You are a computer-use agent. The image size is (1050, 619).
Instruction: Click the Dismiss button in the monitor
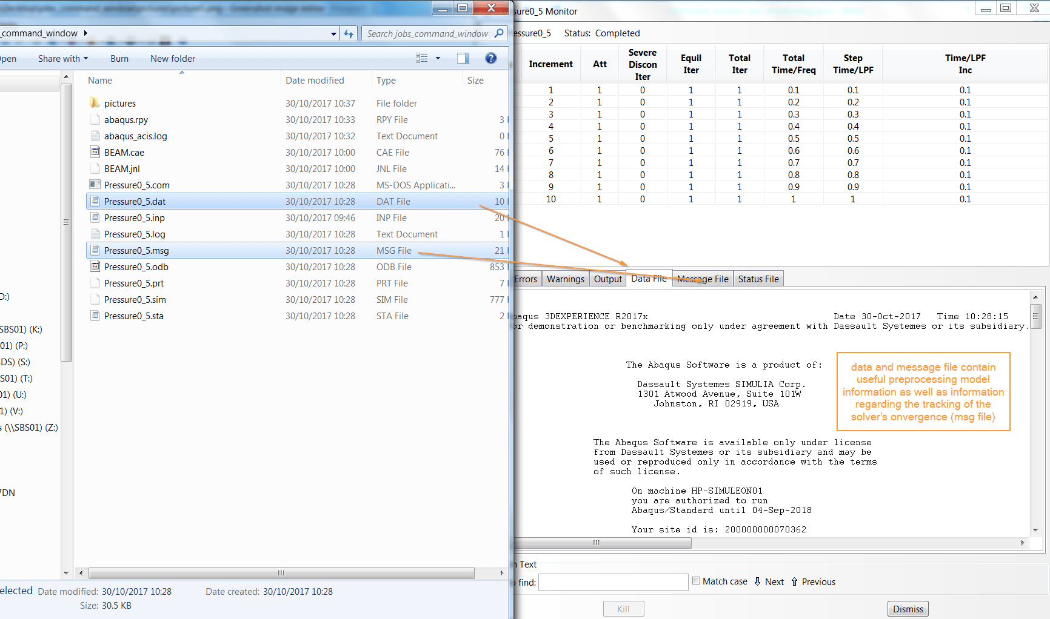[x=908, y=608]
